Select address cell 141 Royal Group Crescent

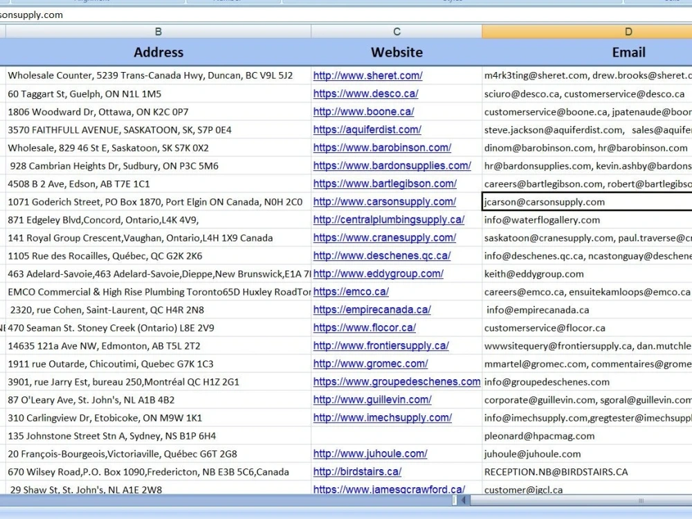pos(158,238)
